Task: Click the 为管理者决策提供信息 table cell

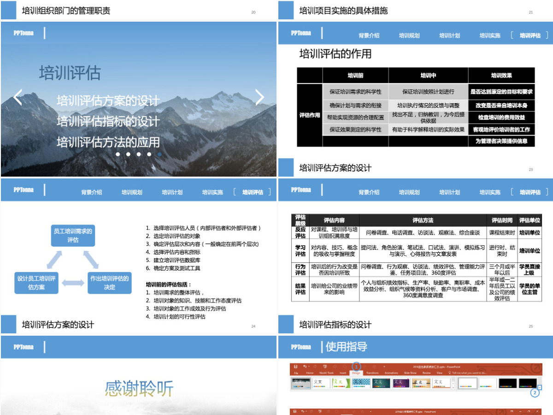Action: pos(501,141)
